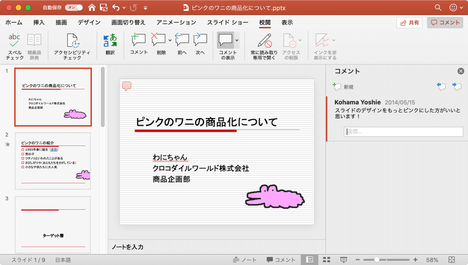Switch to the Animations ribbon tab
The height and width of the screenshot is (265, 468).
point(176,23)
